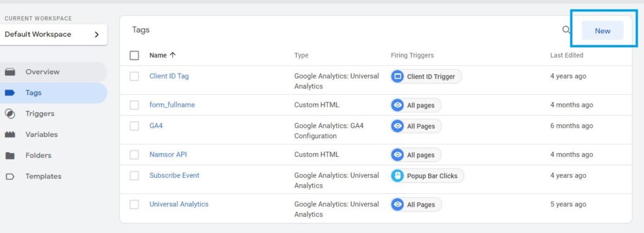This screenshot has width=644, height=233.
Task: Click the Popup Bar Clicks mouse icon
Action: [x=397, y=176]
